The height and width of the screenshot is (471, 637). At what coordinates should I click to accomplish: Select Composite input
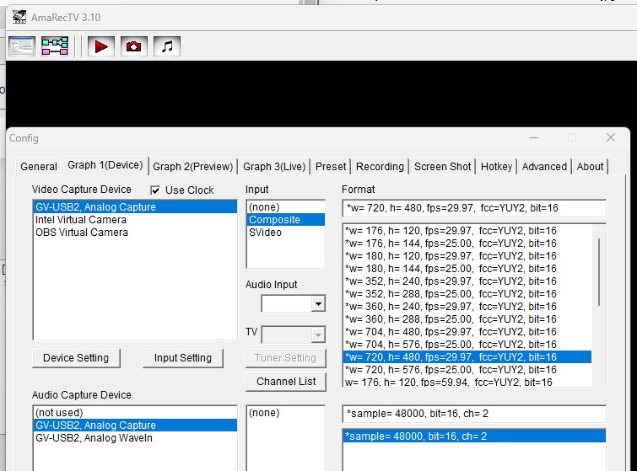tap(286, 220)
